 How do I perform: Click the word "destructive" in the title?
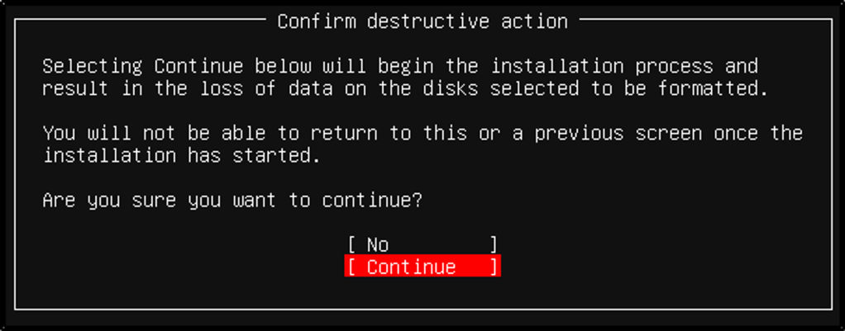pyautogui.click(x=428, y=21)
